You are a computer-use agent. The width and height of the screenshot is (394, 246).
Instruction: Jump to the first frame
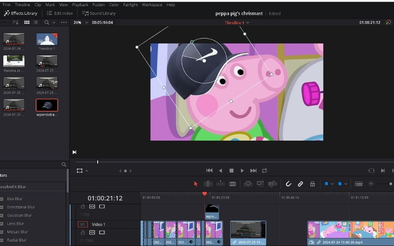pyautogui.click(x=209, y=170)
